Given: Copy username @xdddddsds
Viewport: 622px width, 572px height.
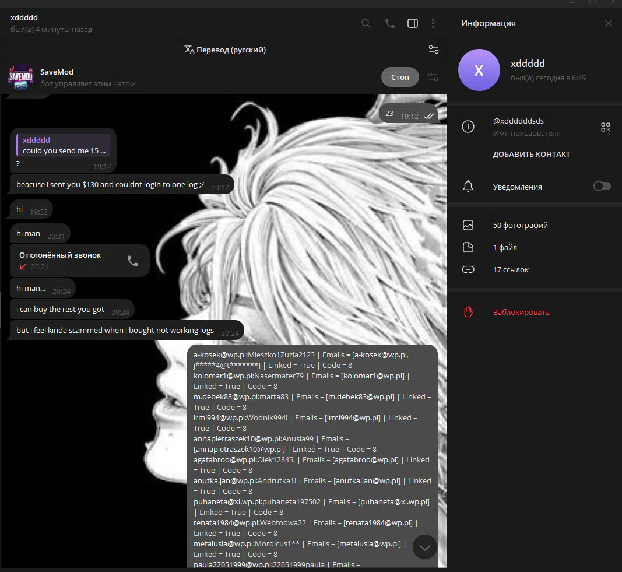Looking at the screenshot, I should (518, 121).
